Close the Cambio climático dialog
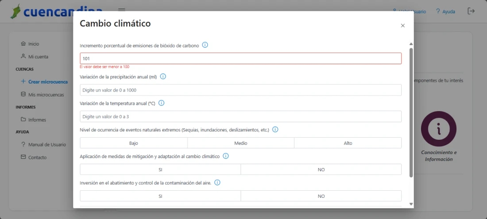Screen dimensions: 487x219 coord(402,26)
